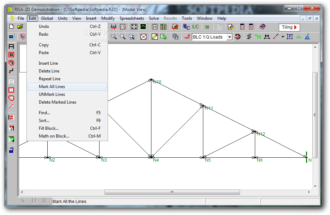Toggle the green N node labels icon
Image resolution: width=330 pixels, height=215 pixels.
point(258,37)
